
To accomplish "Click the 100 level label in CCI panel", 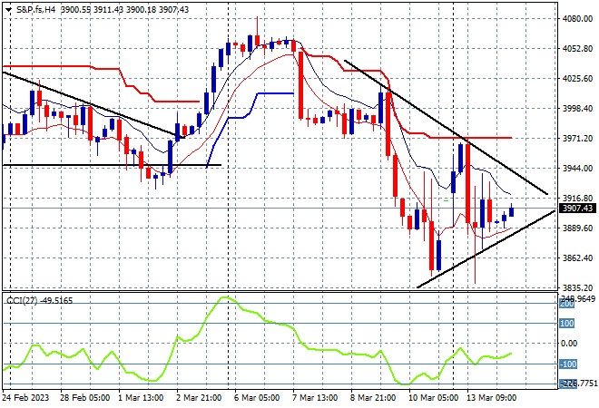I will point(566,324).
